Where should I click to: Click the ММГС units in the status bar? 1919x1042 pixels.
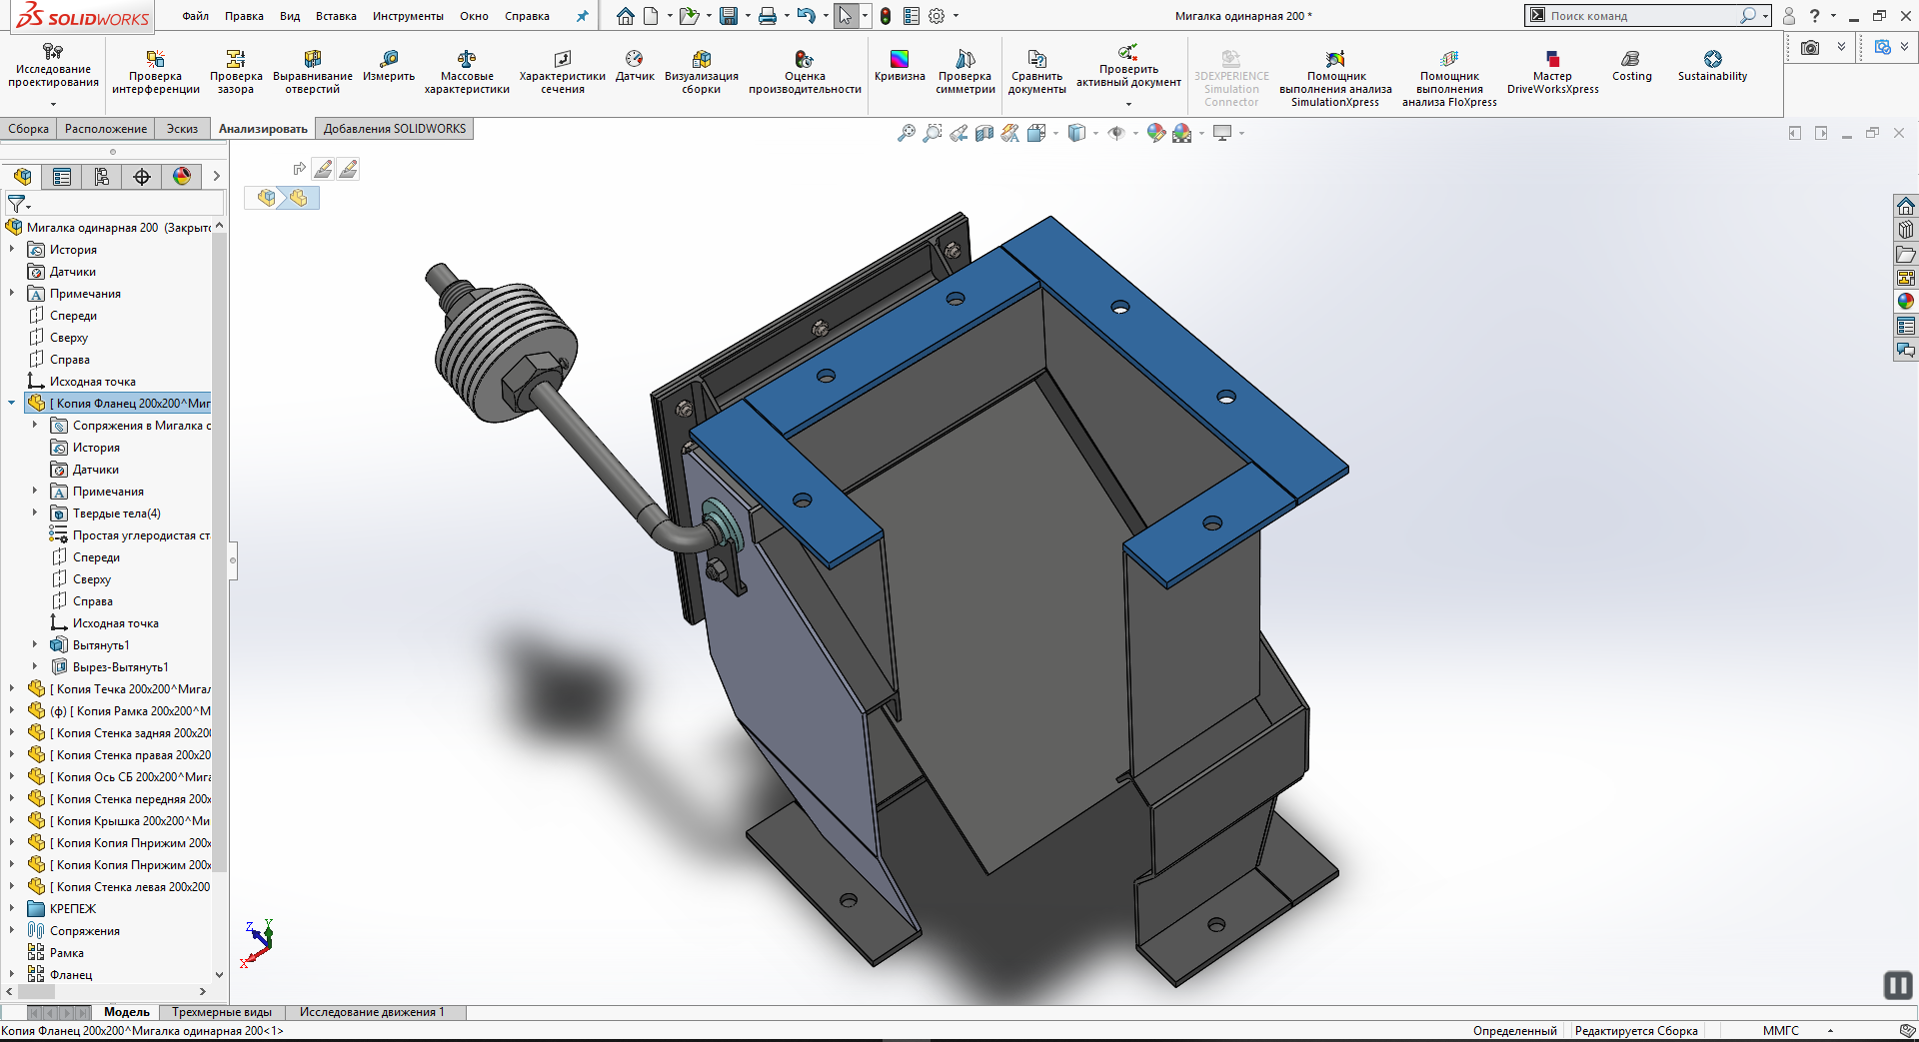(x=1780, y=1031)
